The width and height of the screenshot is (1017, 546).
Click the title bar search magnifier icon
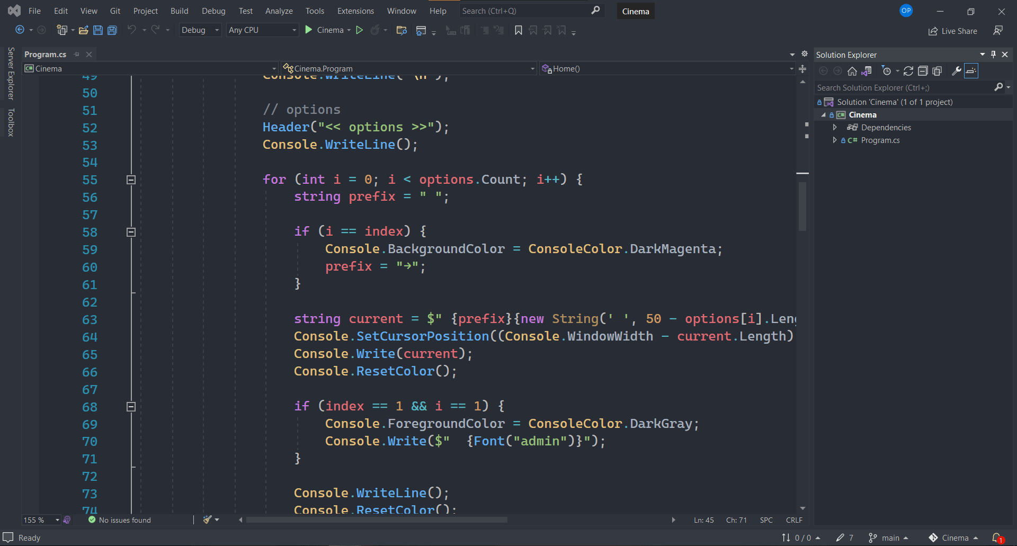[x=595, y=11]
